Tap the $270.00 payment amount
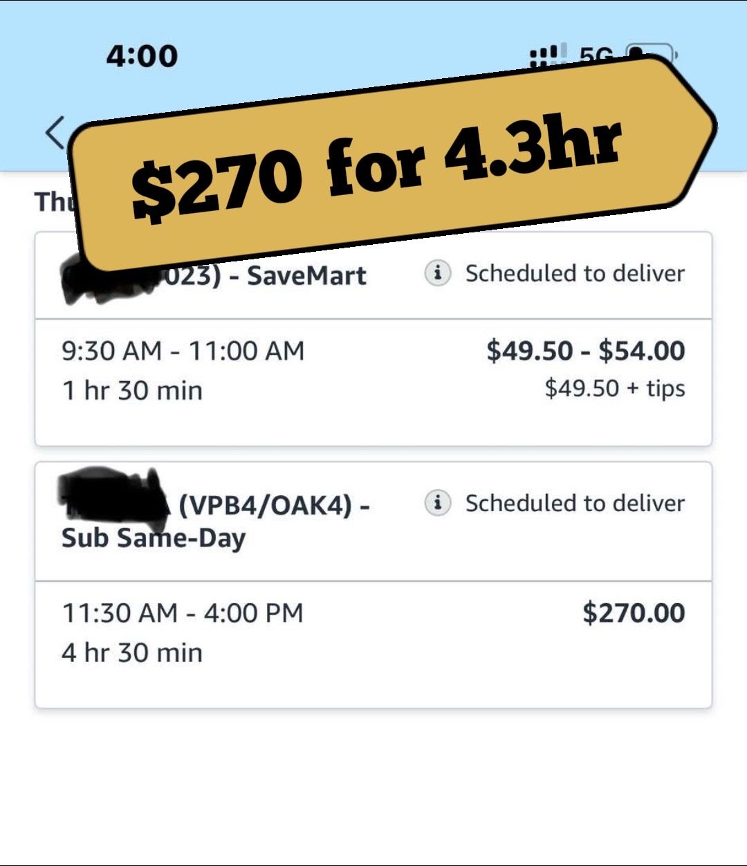 coord(634,613)
